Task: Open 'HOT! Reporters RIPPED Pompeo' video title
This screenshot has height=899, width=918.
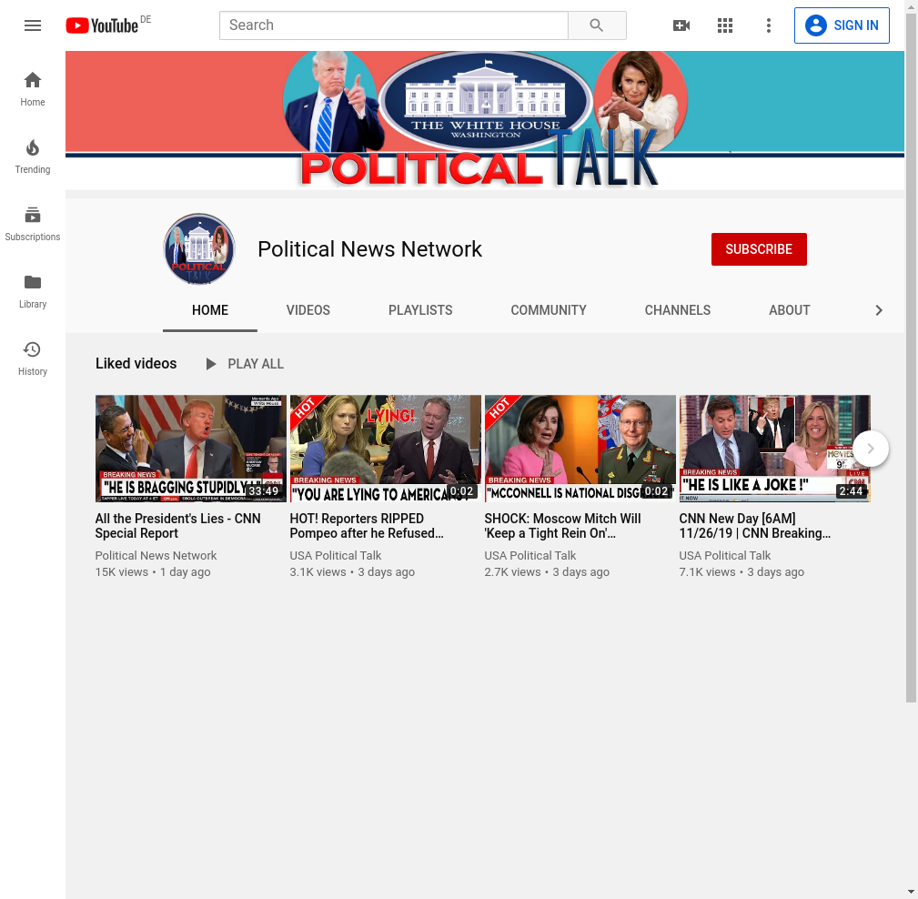Action: (x=367, y=526)
